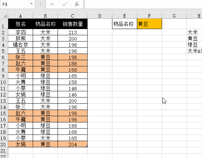Click the 销售数量 header cell

pos(72,24)
